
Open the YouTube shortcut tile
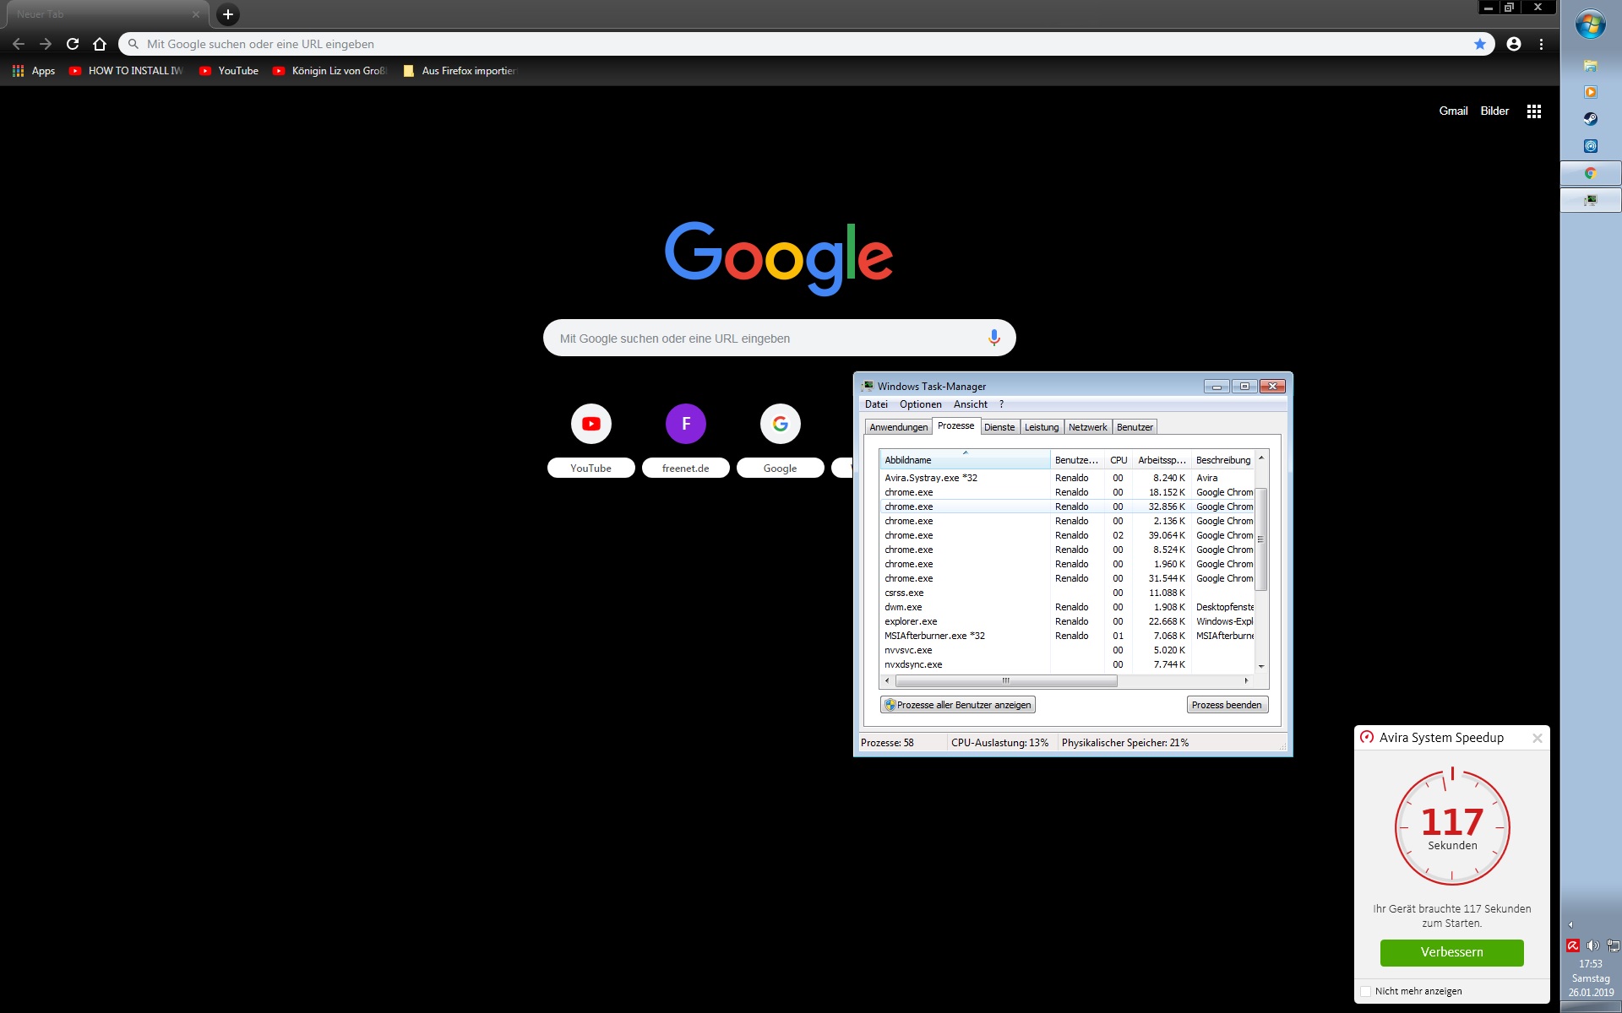pos(591,440)
